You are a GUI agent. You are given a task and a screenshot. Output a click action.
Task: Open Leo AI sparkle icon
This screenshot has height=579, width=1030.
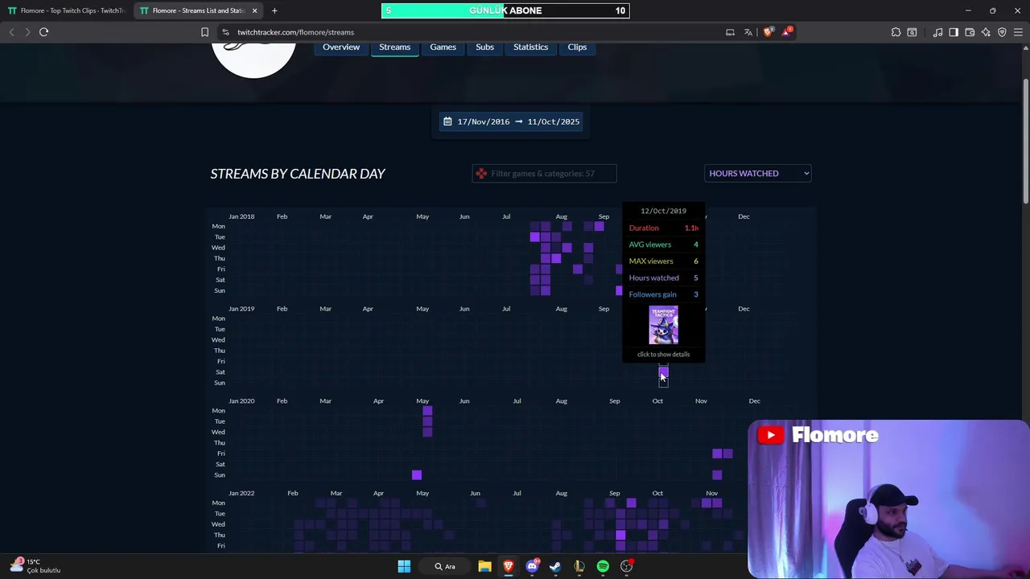986,32
